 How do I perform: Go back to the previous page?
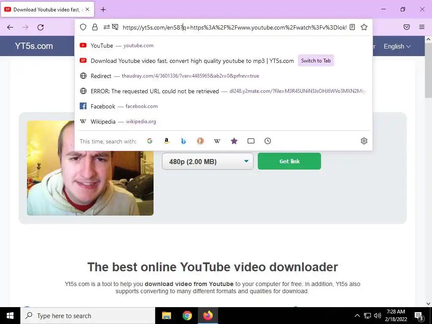[x=10, y=27]
